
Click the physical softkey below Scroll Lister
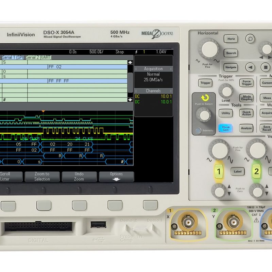point(8,206)
